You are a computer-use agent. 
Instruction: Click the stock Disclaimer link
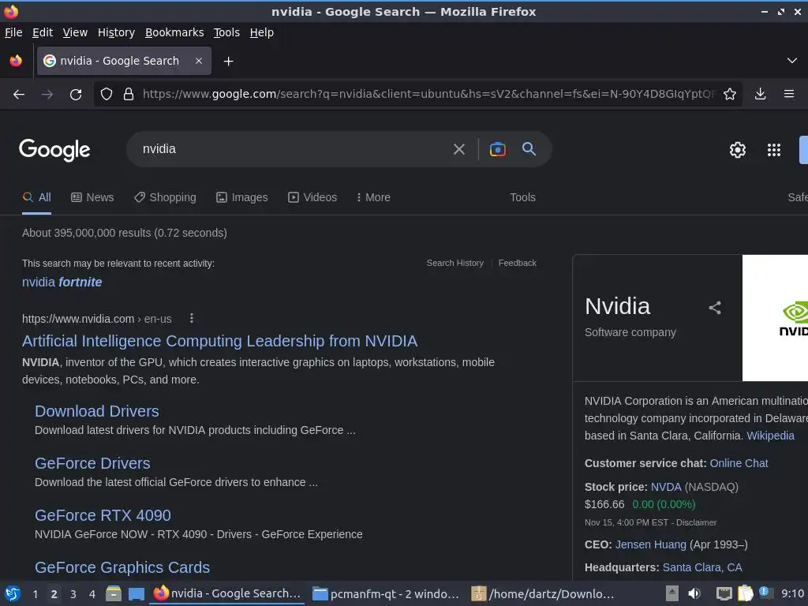pos(696,522)
